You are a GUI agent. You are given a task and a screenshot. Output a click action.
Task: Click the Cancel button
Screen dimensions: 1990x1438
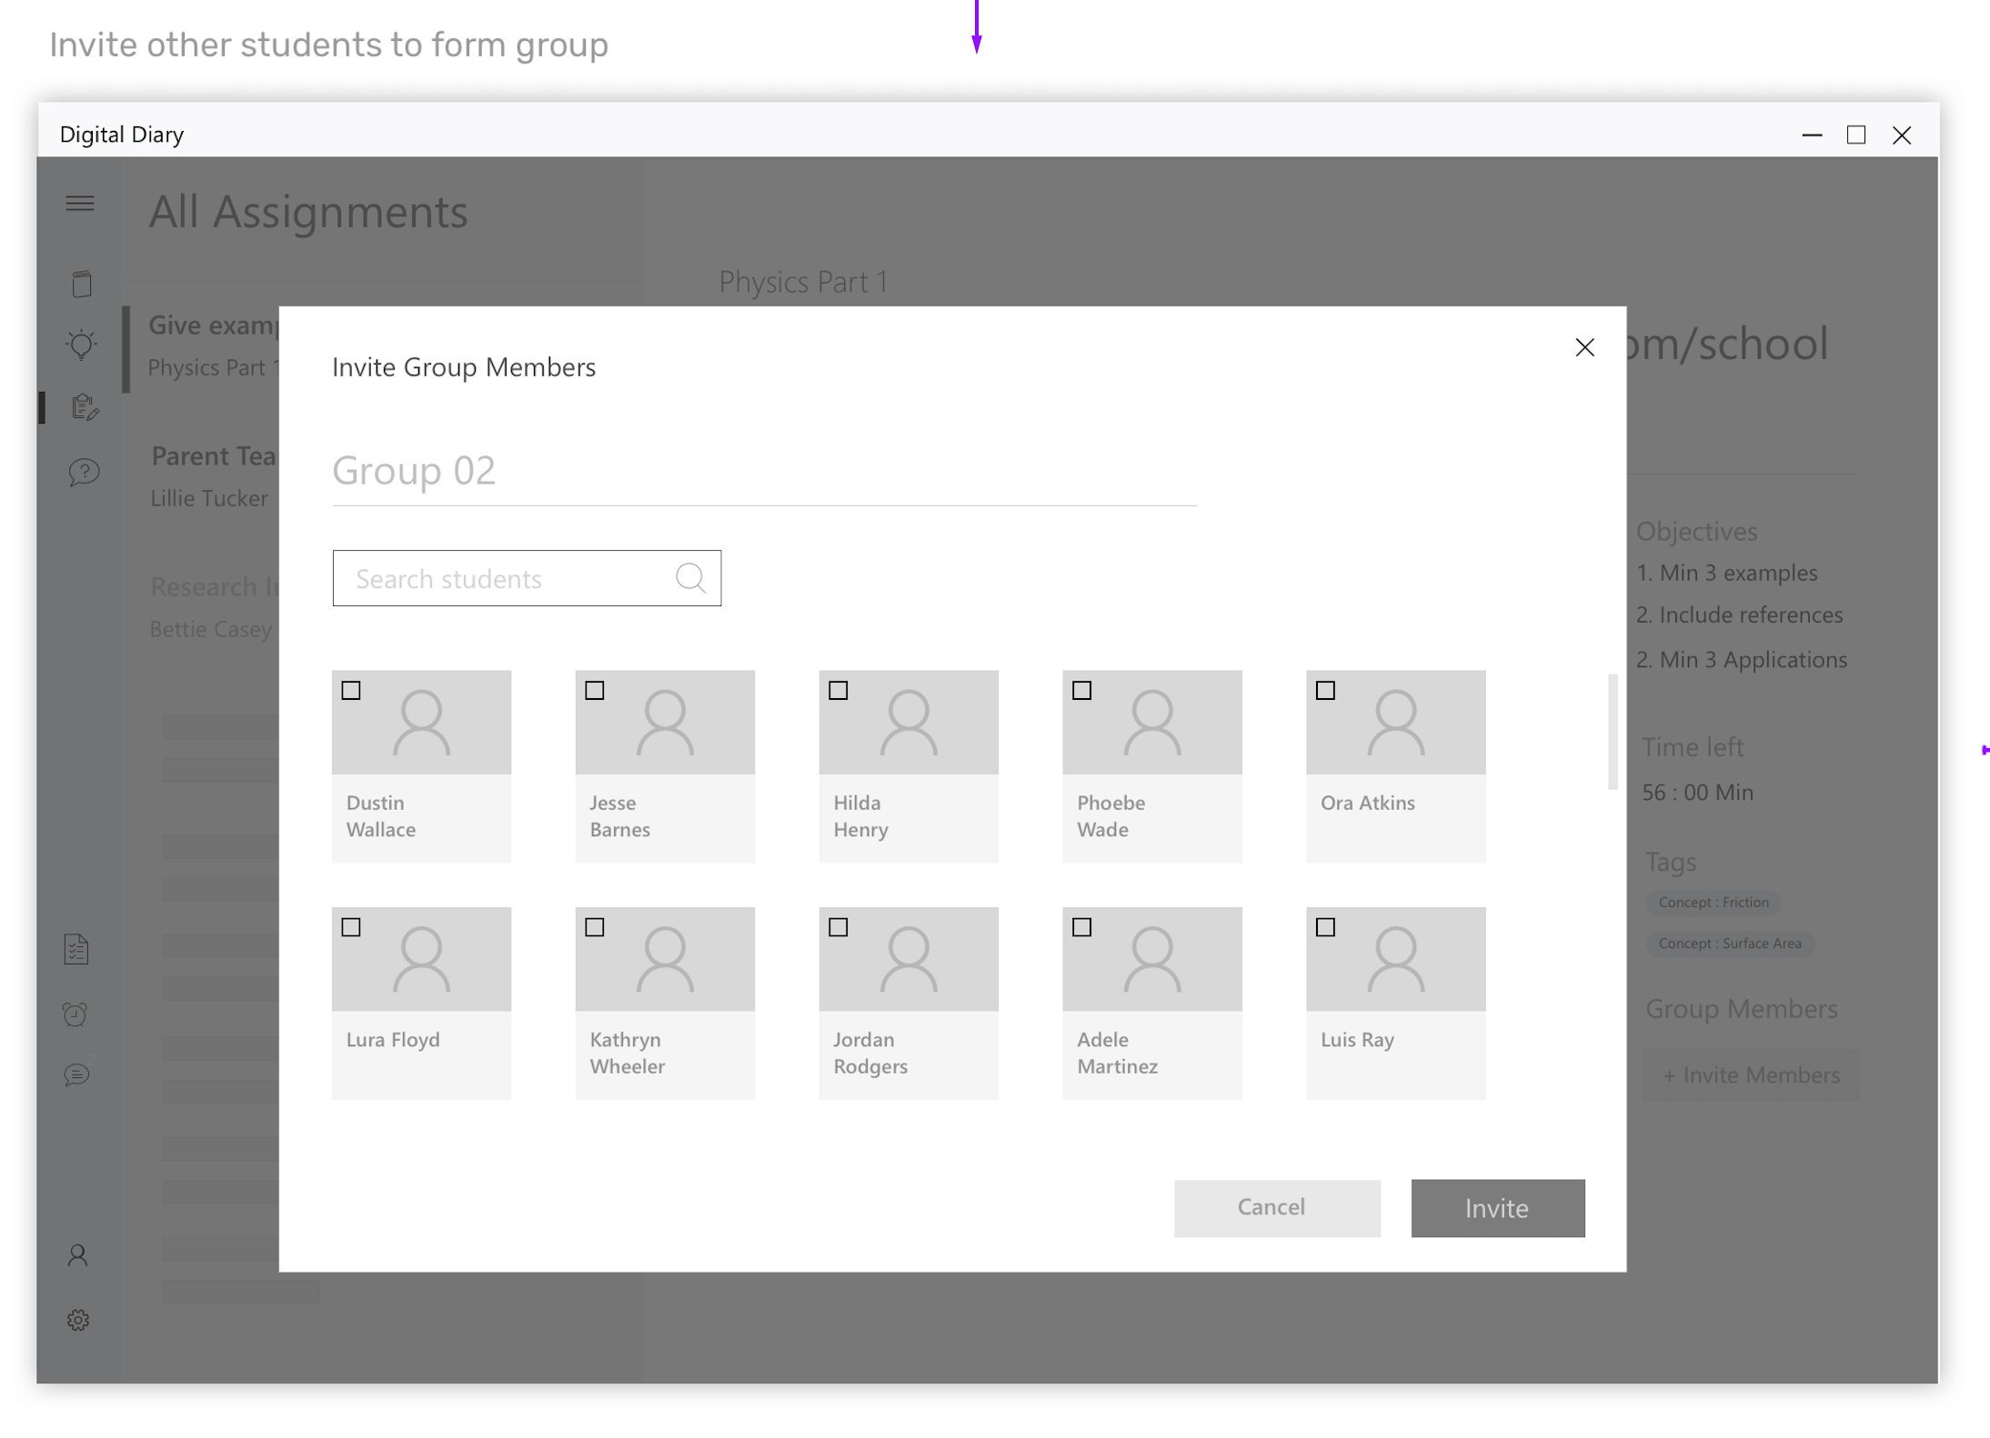tap(1276, 1207)
